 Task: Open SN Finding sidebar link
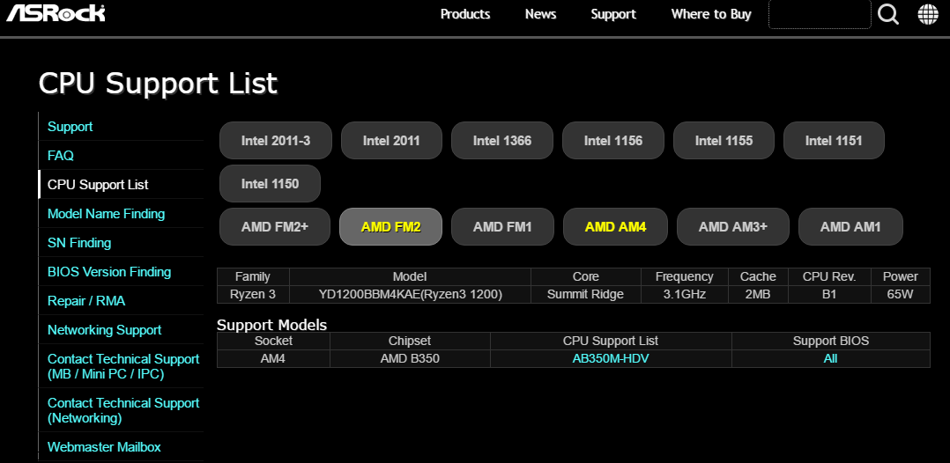pyautogui.click(x=79, y=243)
